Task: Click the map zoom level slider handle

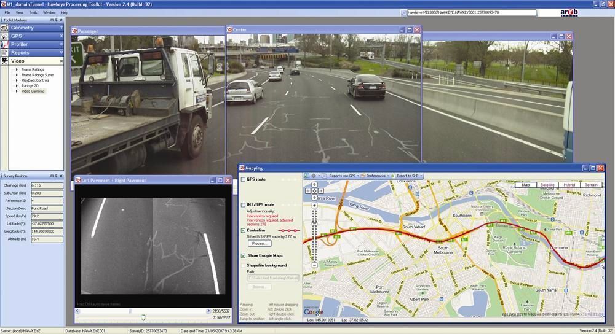Action: (314, 224)
